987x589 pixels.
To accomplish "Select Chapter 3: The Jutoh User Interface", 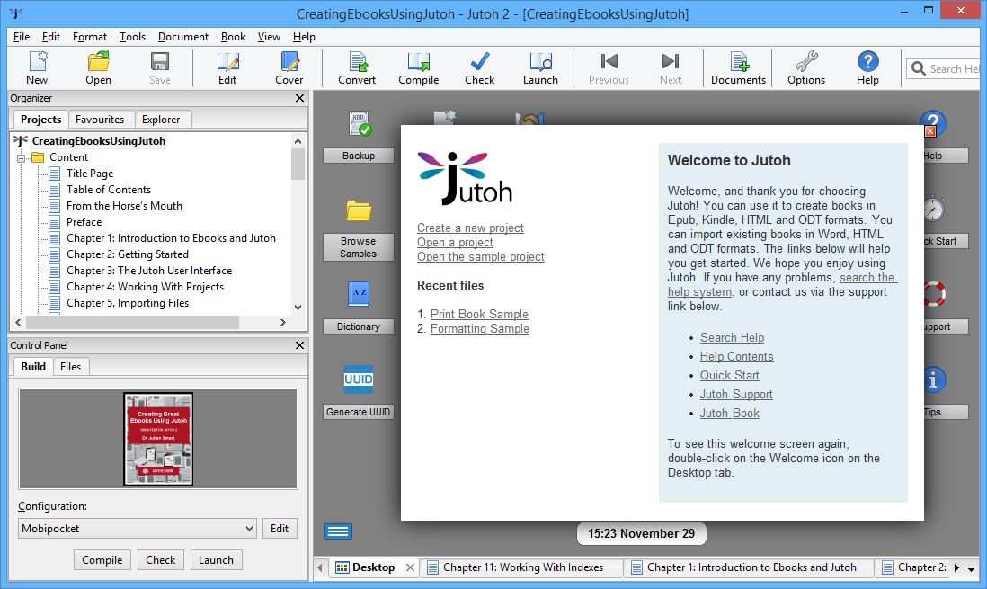I will point(149,271).
